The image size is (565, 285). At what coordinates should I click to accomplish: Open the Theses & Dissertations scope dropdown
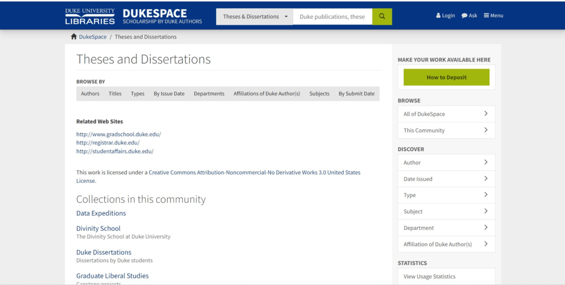coord(255,17)
